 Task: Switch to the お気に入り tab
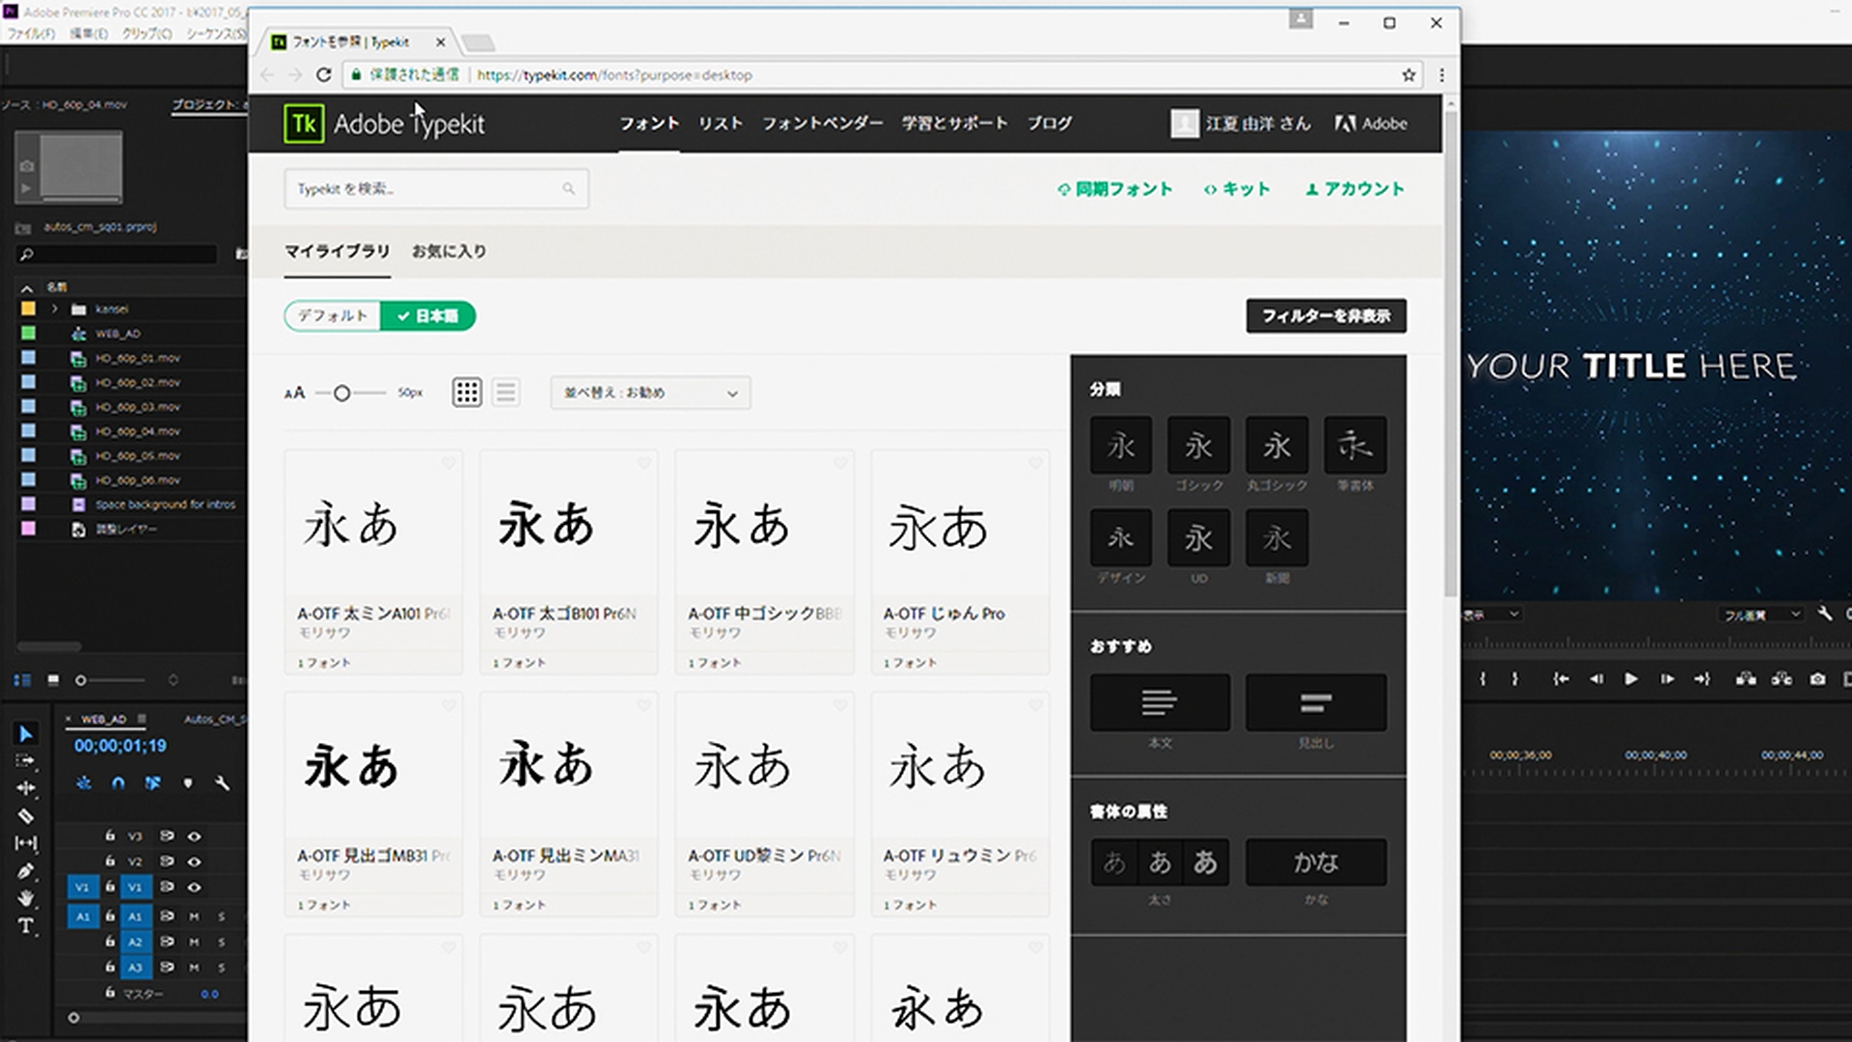click(449, 251)
